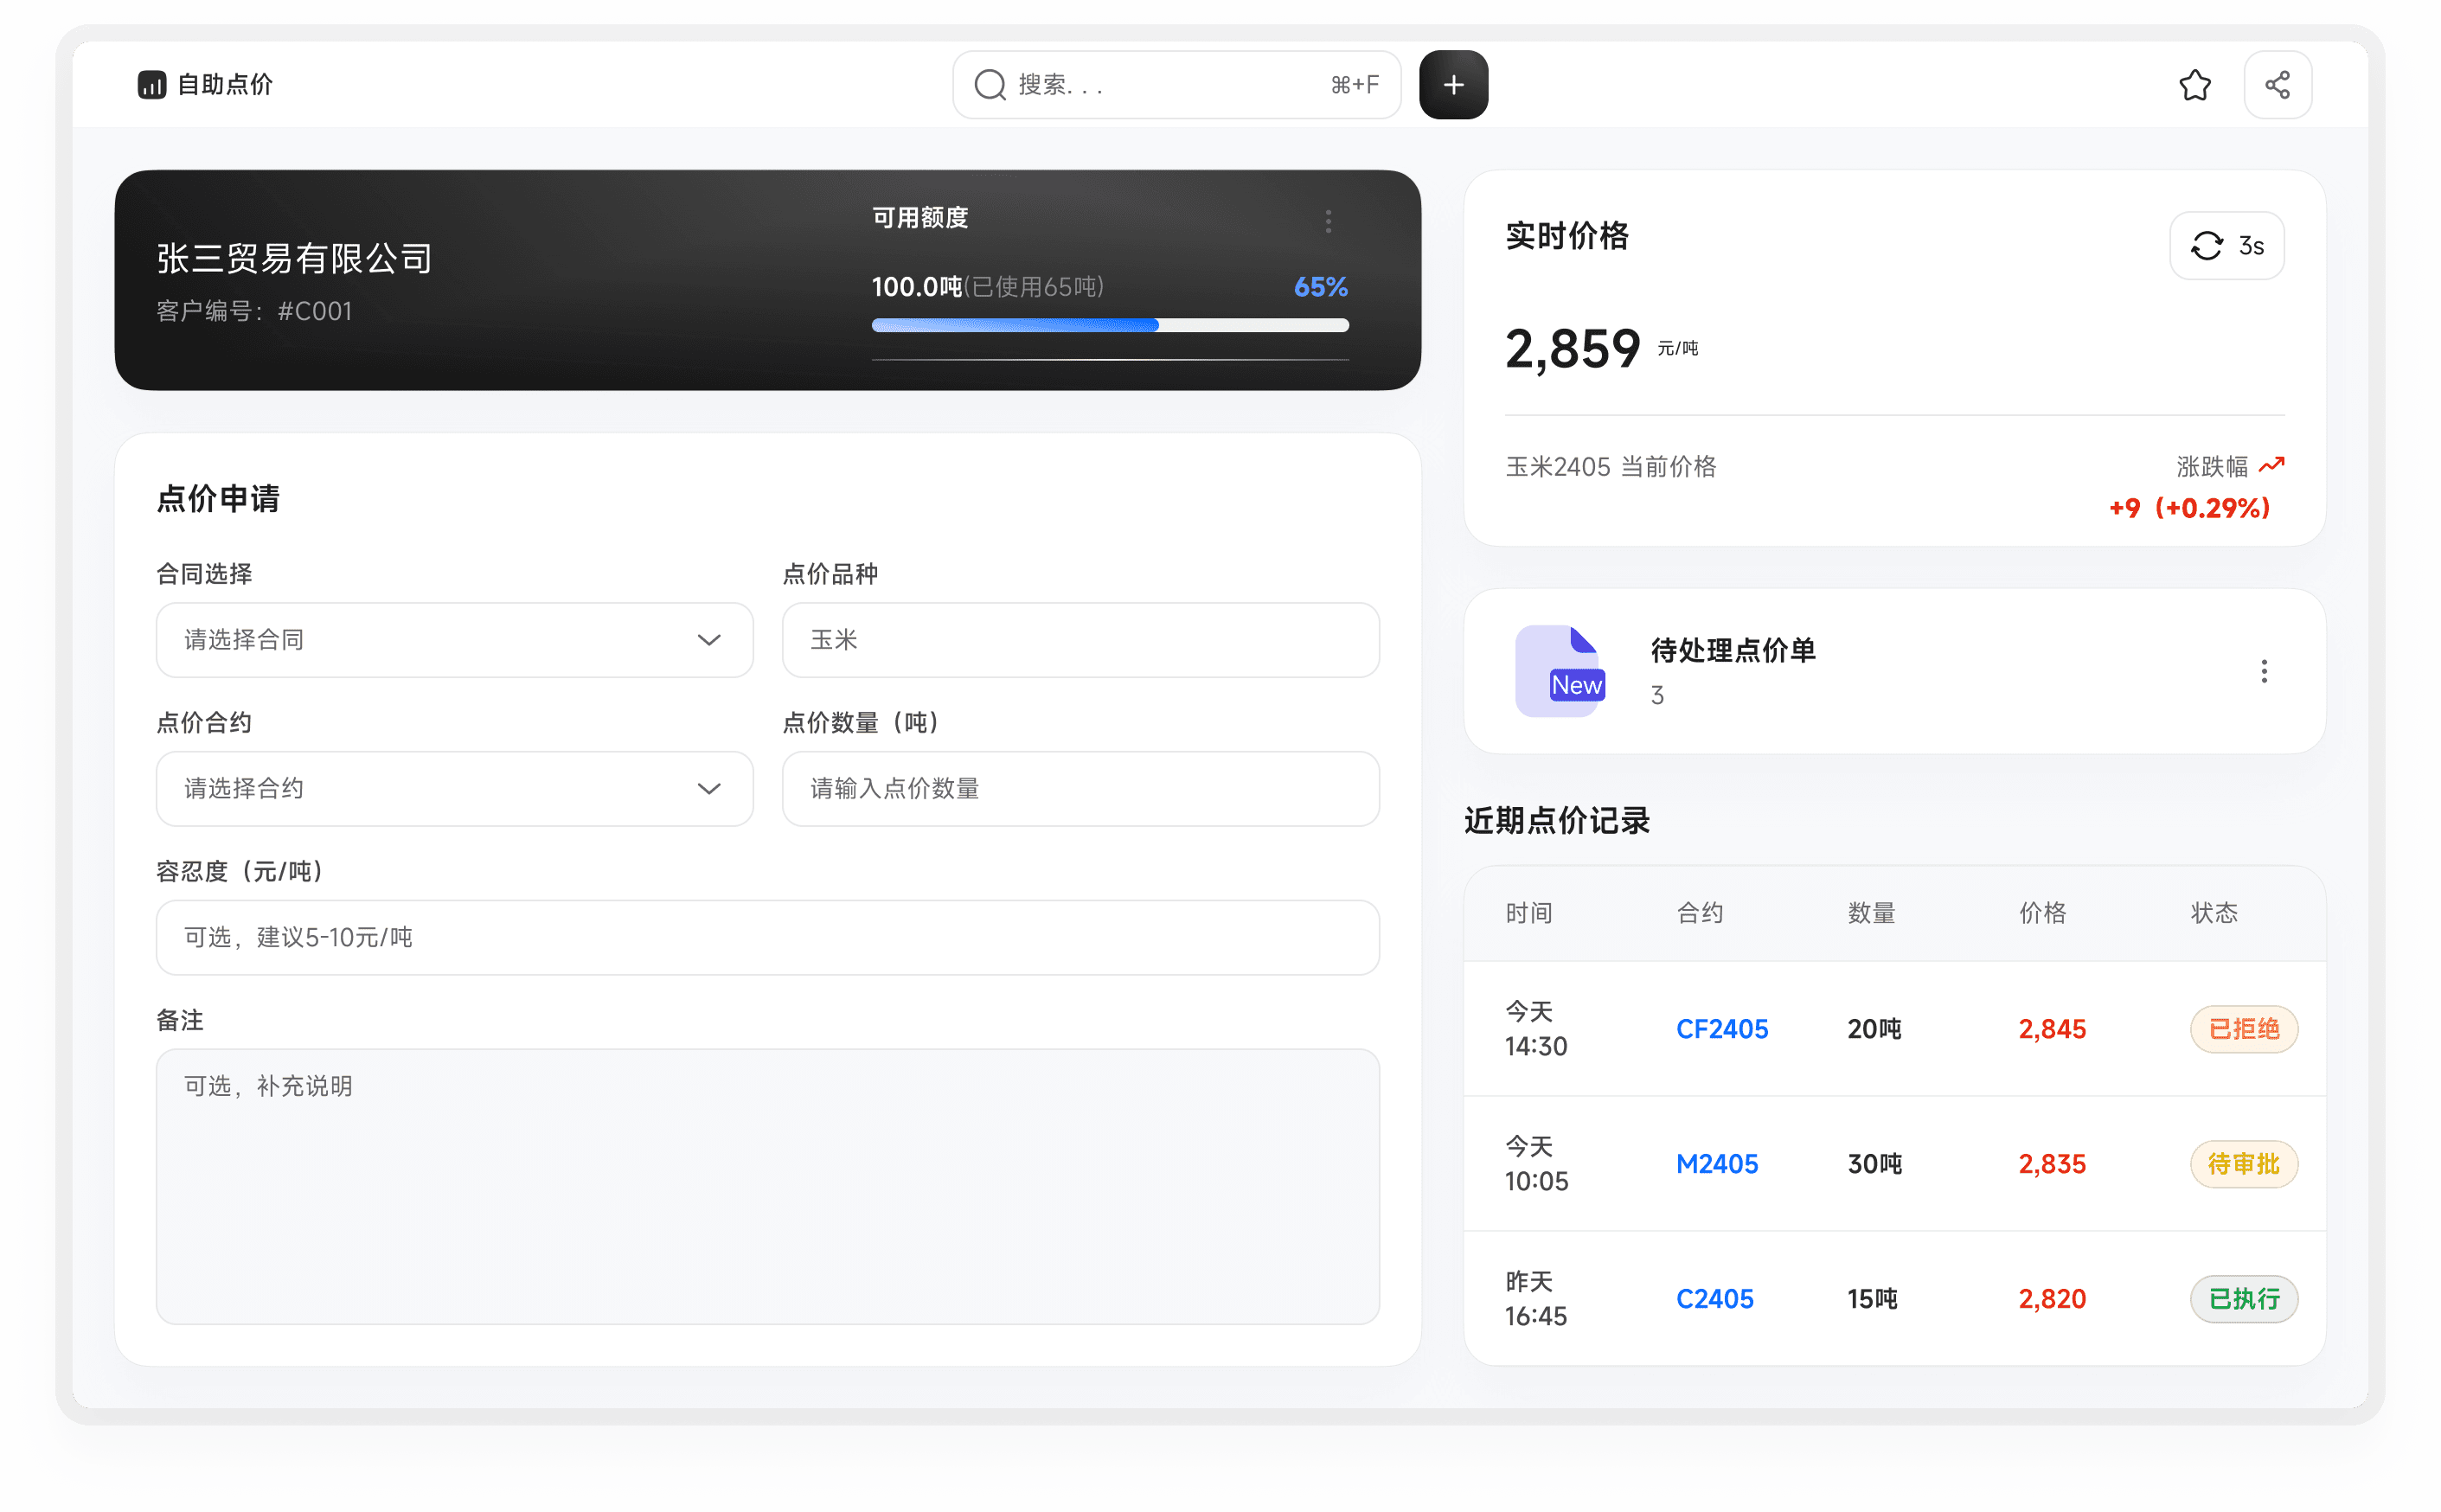Click the red 涨跌幅 trend arrow icon

click(x=2272, y=465)
